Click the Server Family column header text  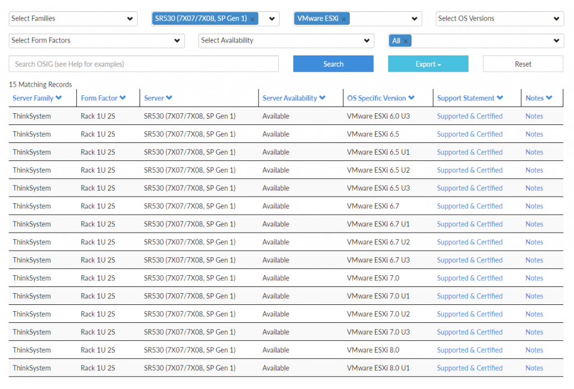tap(33, 98)
